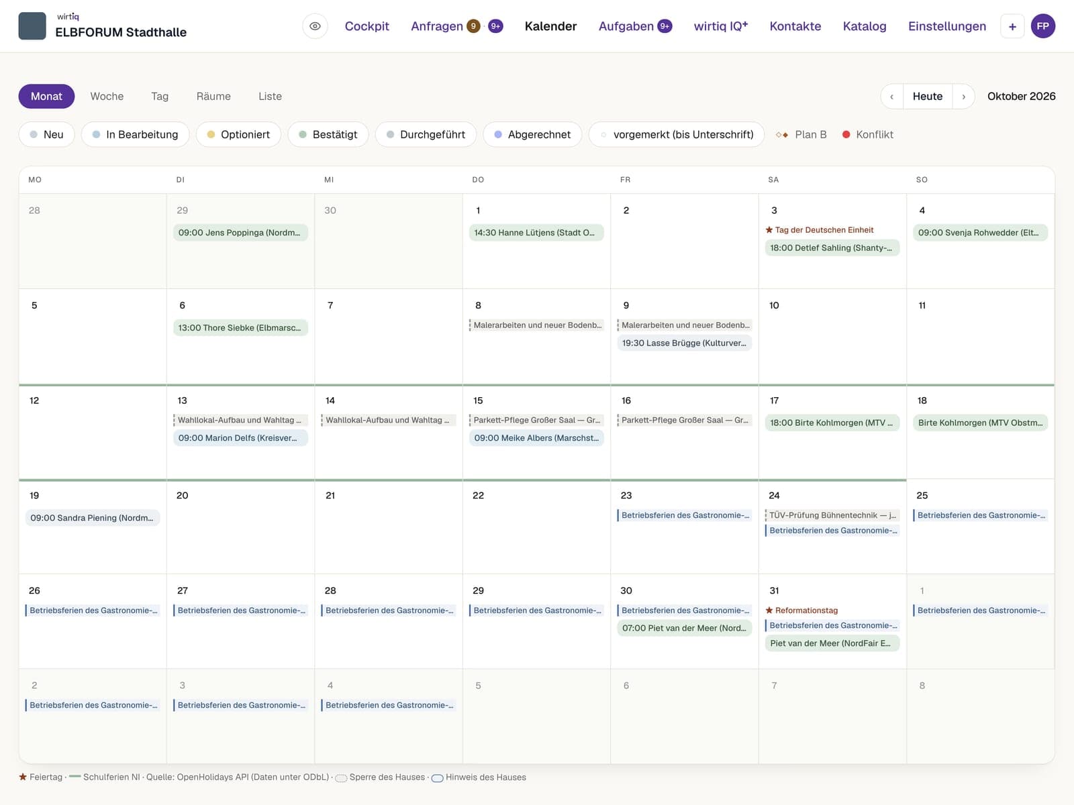Viewport: 1074px width, 805px height.
Task: Open Wahllokal-Aufbau block on Wednesday 14th
Action: tap(388, 420)
